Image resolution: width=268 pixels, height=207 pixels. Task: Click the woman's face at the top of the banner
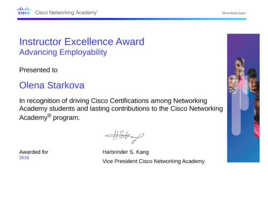240,67
